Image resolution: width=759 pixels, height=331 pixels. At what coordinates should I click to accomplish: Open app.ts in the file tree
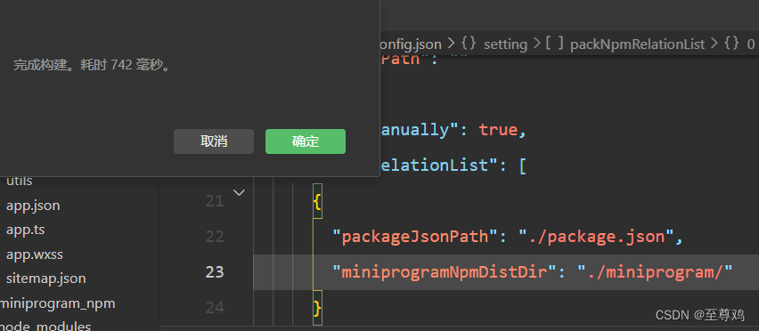(25, 229)
